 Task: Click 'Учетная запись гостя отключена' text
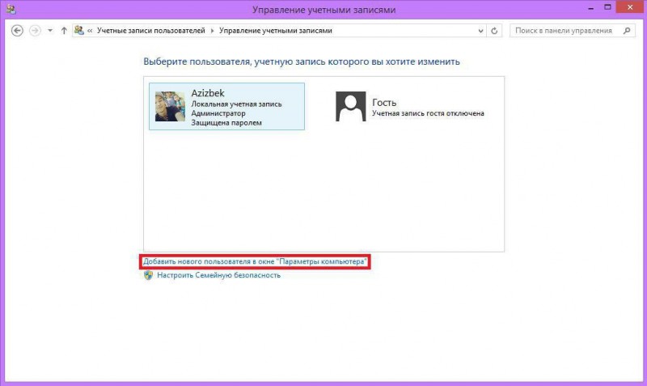coord(428,113)
